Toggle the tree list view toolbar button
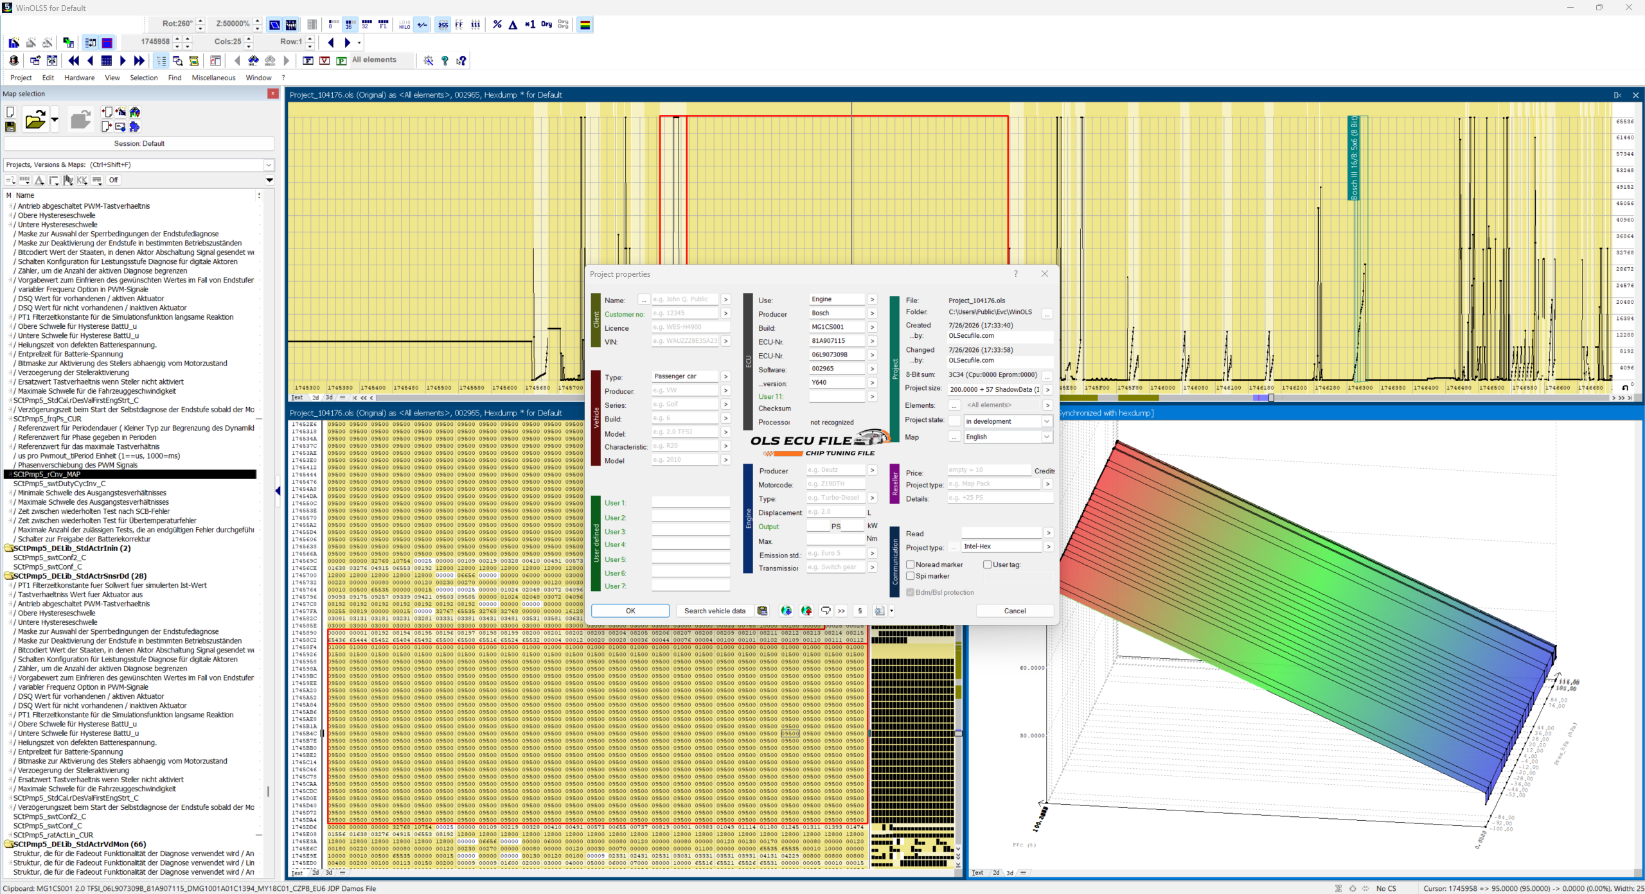Image resolution: width=1645 pixels, height=894 pixels. pyautogui.click(x=161, y=60)
